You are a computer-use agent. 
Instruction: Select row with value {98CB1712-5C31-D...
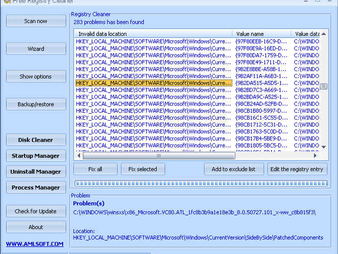(197, 125)
